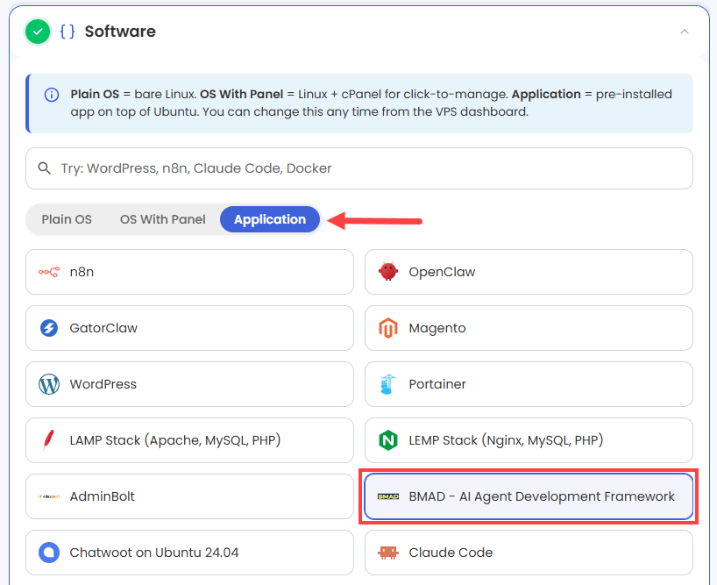Click the BMAD logo icon

388,496
